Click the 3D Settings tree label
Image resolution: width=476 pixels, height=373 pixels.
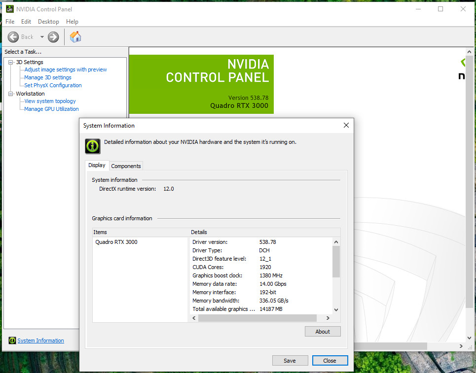pos(30,62)
